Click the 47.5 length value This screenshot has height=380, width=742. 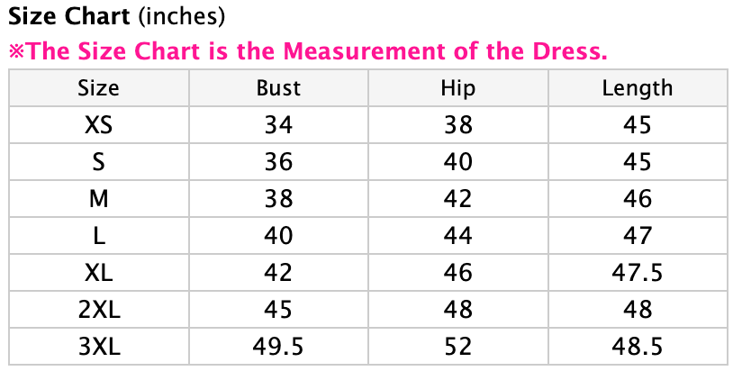tap(637, 273)
